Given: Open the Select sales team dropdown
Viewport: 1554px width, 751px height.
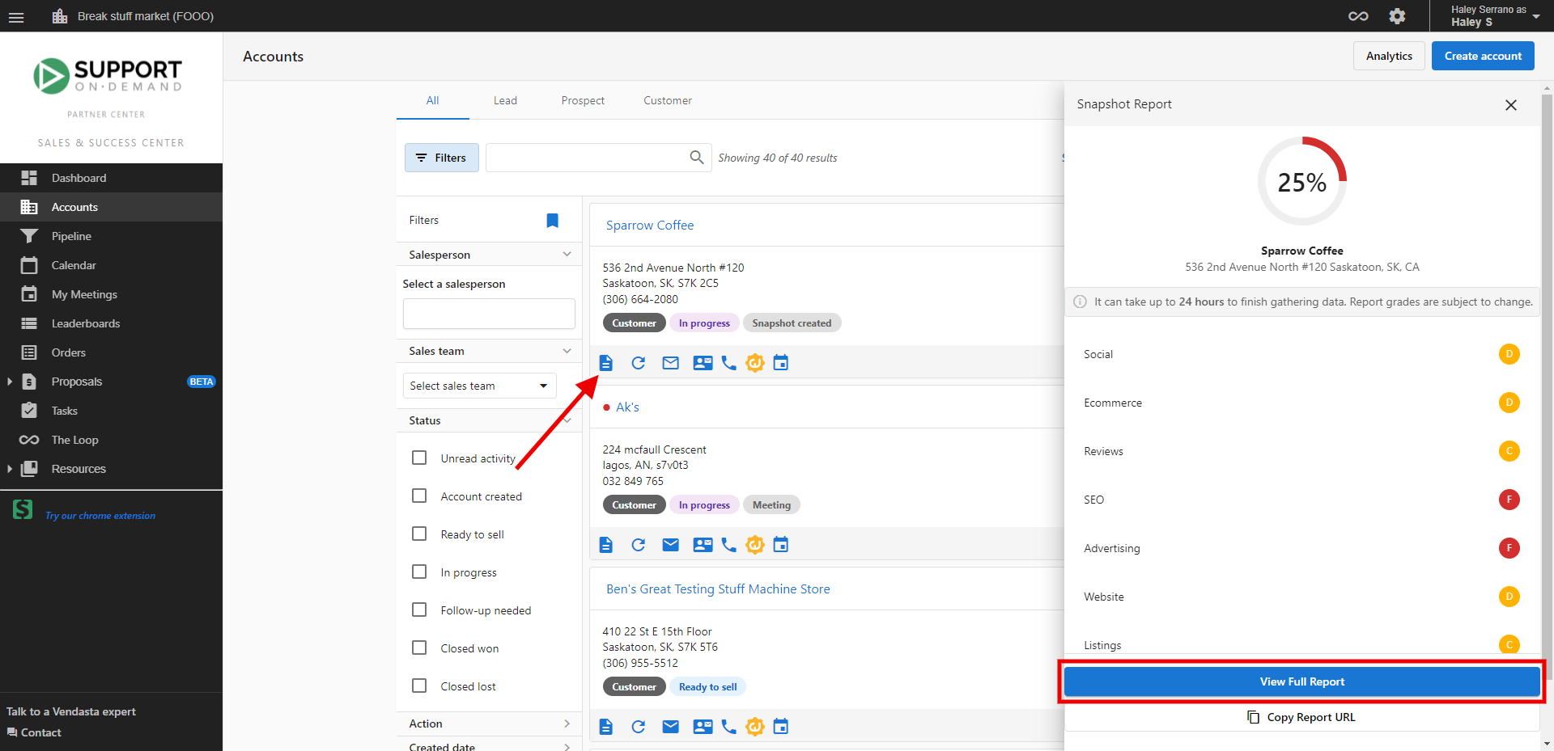Looking at the screenshot, I should (x=478, y=386).
